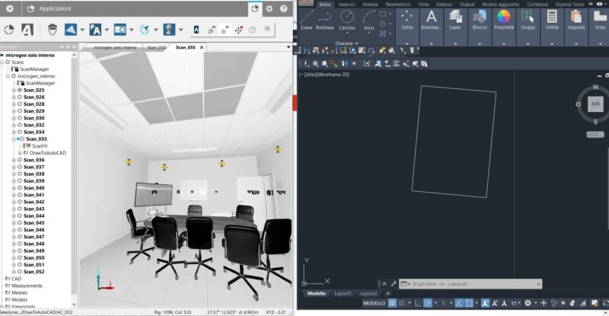This screenshot has width=609, height=316.
Task: Click the FA tool icon in the scan toolbar
Action: pyautogui.click(x=95, y=30)
